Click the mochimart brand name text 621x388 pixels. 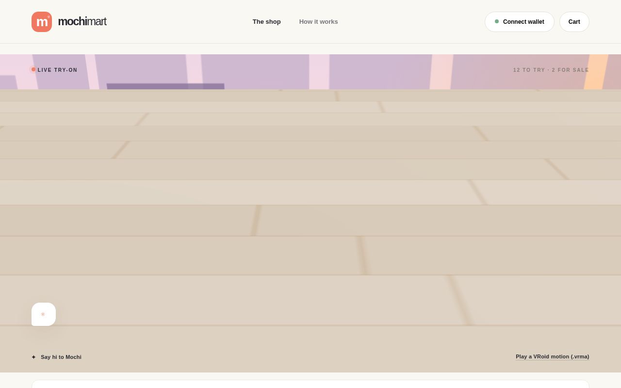(x=82, y=21)
